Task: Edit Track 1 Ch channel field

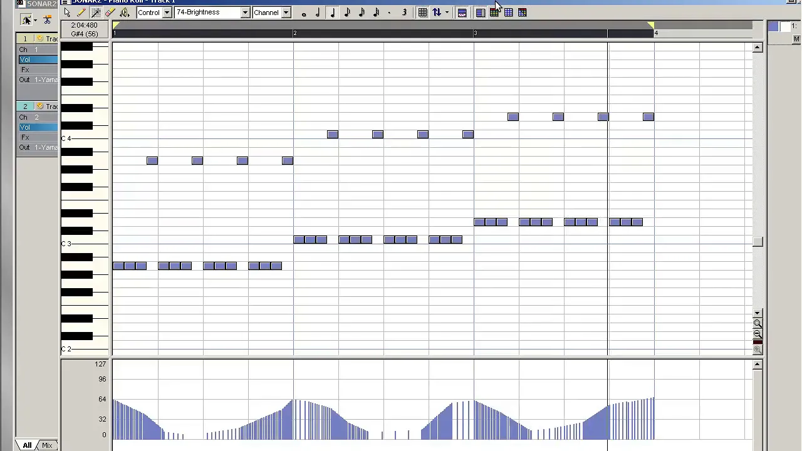Action: 38,49
